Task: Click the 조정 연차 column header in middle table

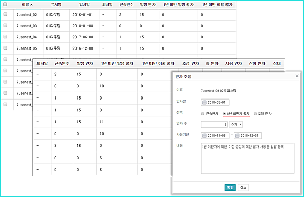Action: [191, 64]
